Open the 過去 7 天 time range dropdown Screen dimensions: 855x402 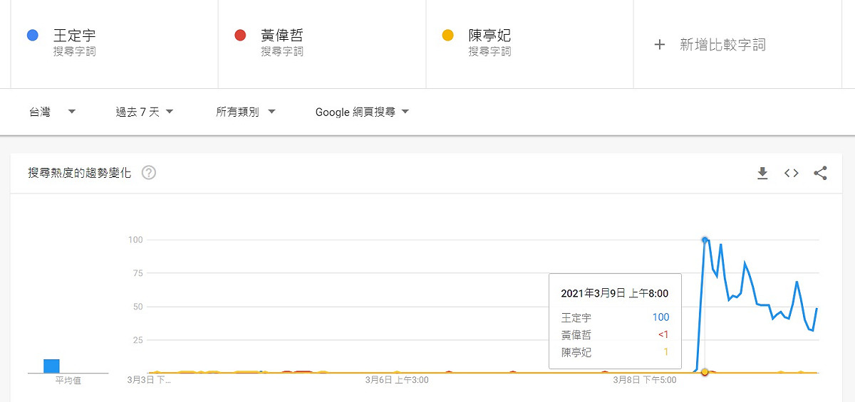pos(145,112)
